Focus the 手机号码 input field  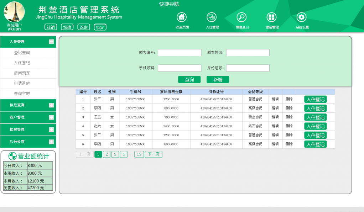pos(180,68)
